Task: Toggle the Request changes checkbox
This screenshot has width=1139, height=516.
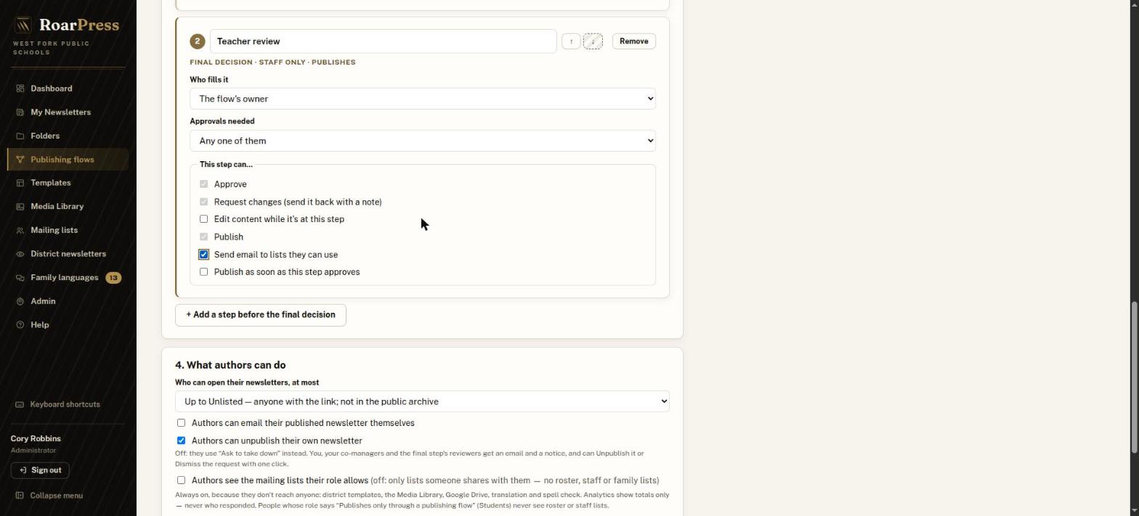Action: [203, 202]
